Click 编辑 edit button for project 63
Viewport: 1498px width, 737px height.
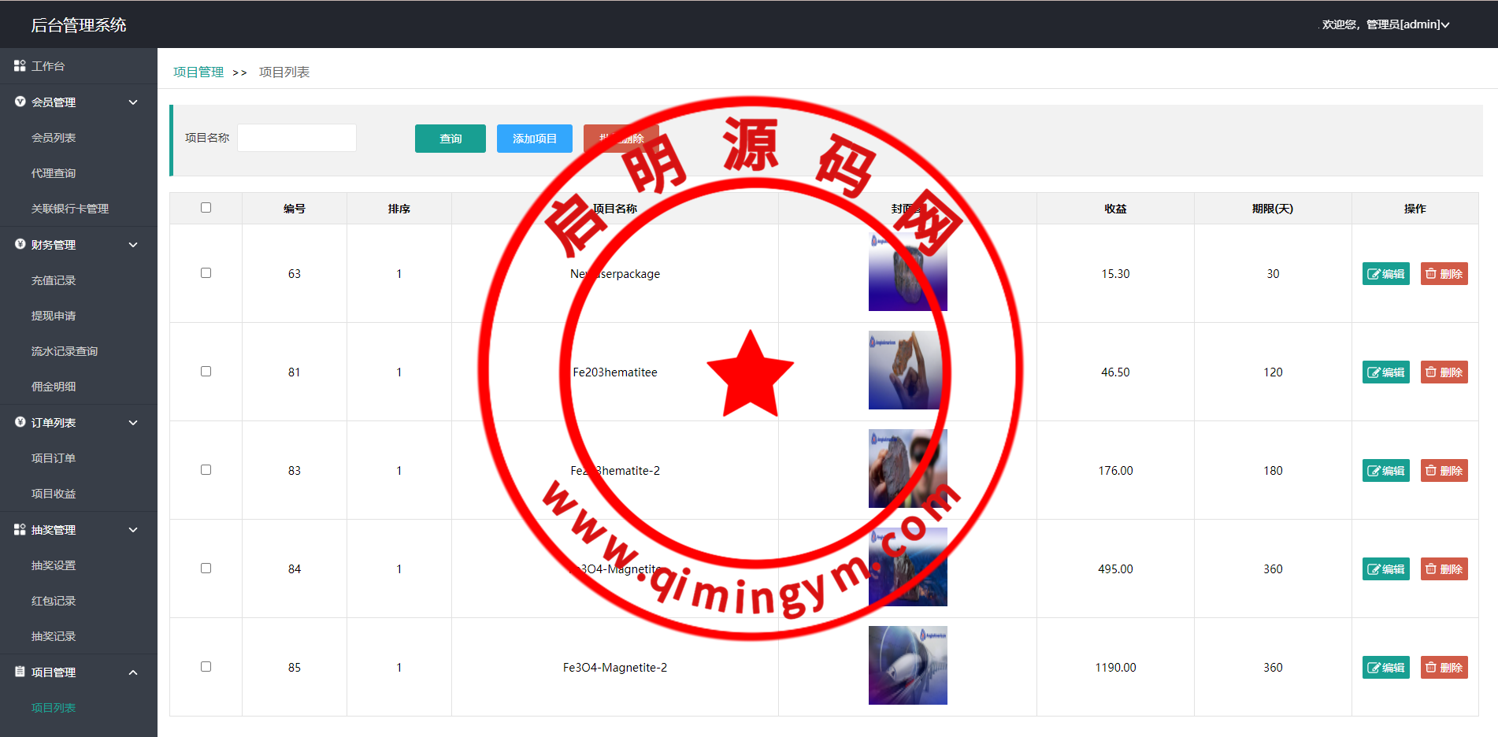point(1385,274)
